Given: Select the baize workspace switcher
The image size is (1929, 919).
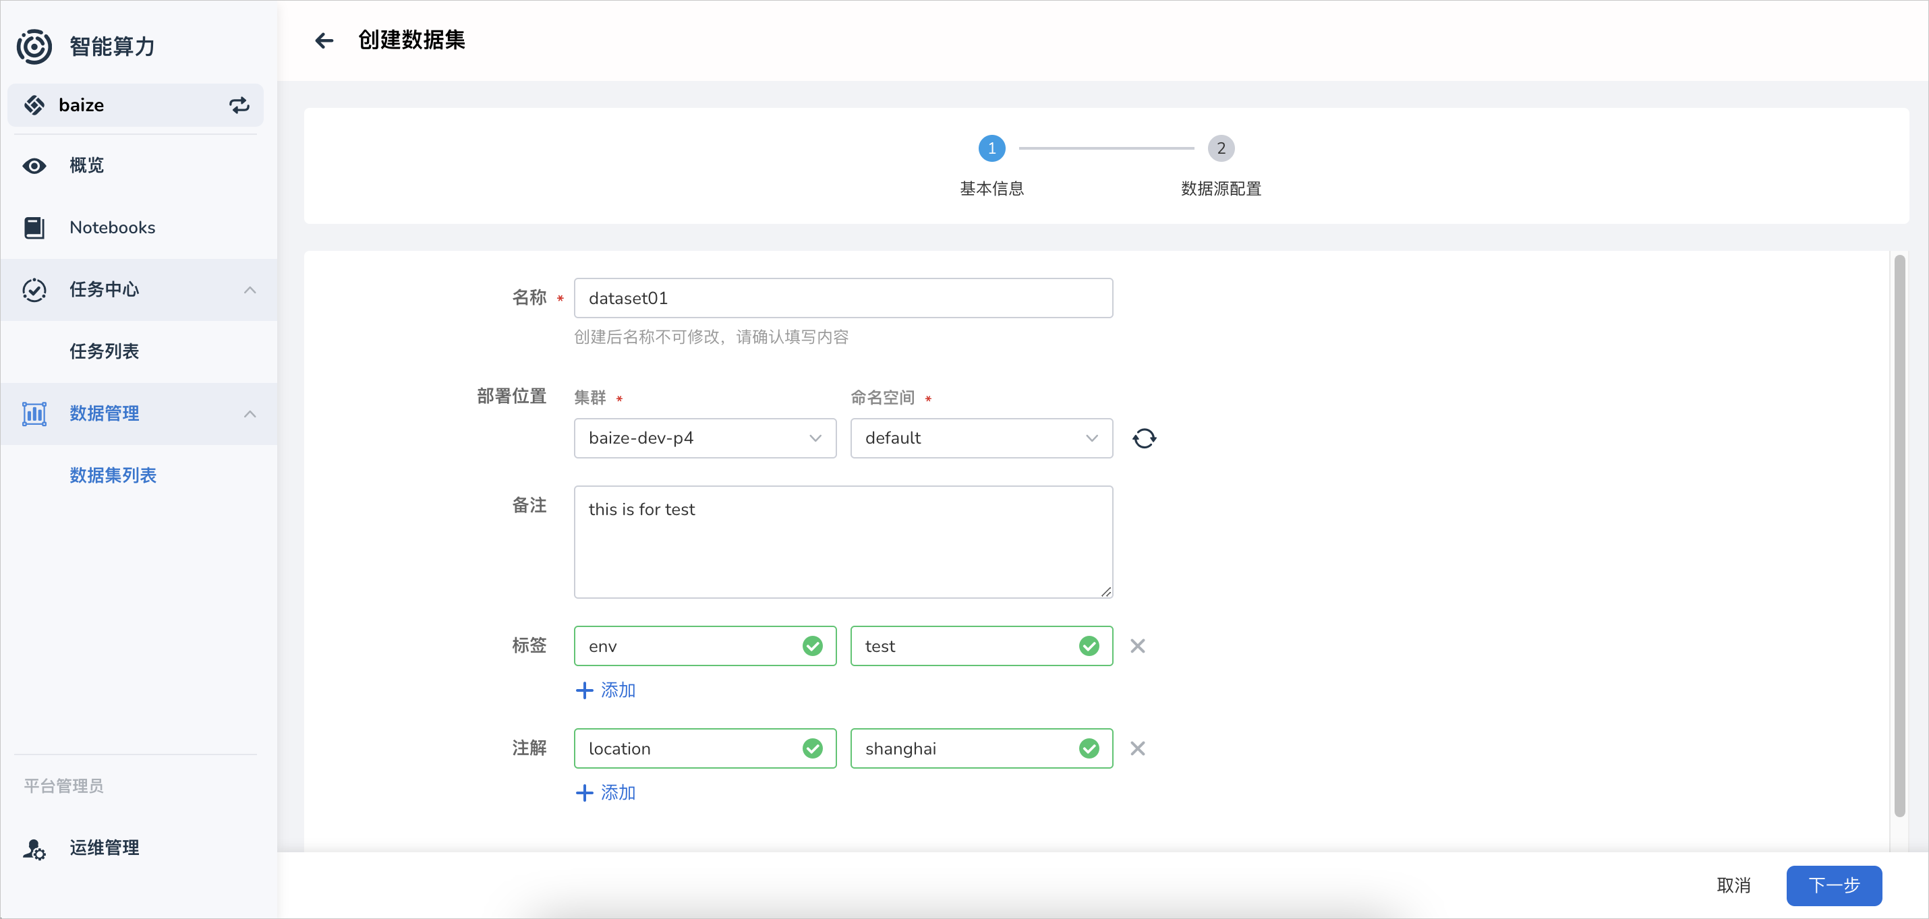Looking at the screenshot, I should pyautogui.click(x=136, y=105).
